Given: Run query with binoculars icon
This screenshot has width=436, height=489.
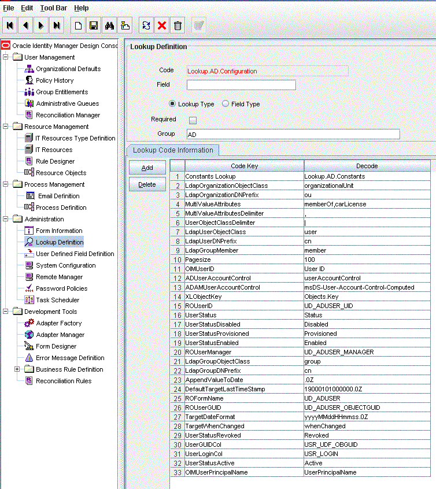Looking at the screenshot, I should [x=109, y=25].
